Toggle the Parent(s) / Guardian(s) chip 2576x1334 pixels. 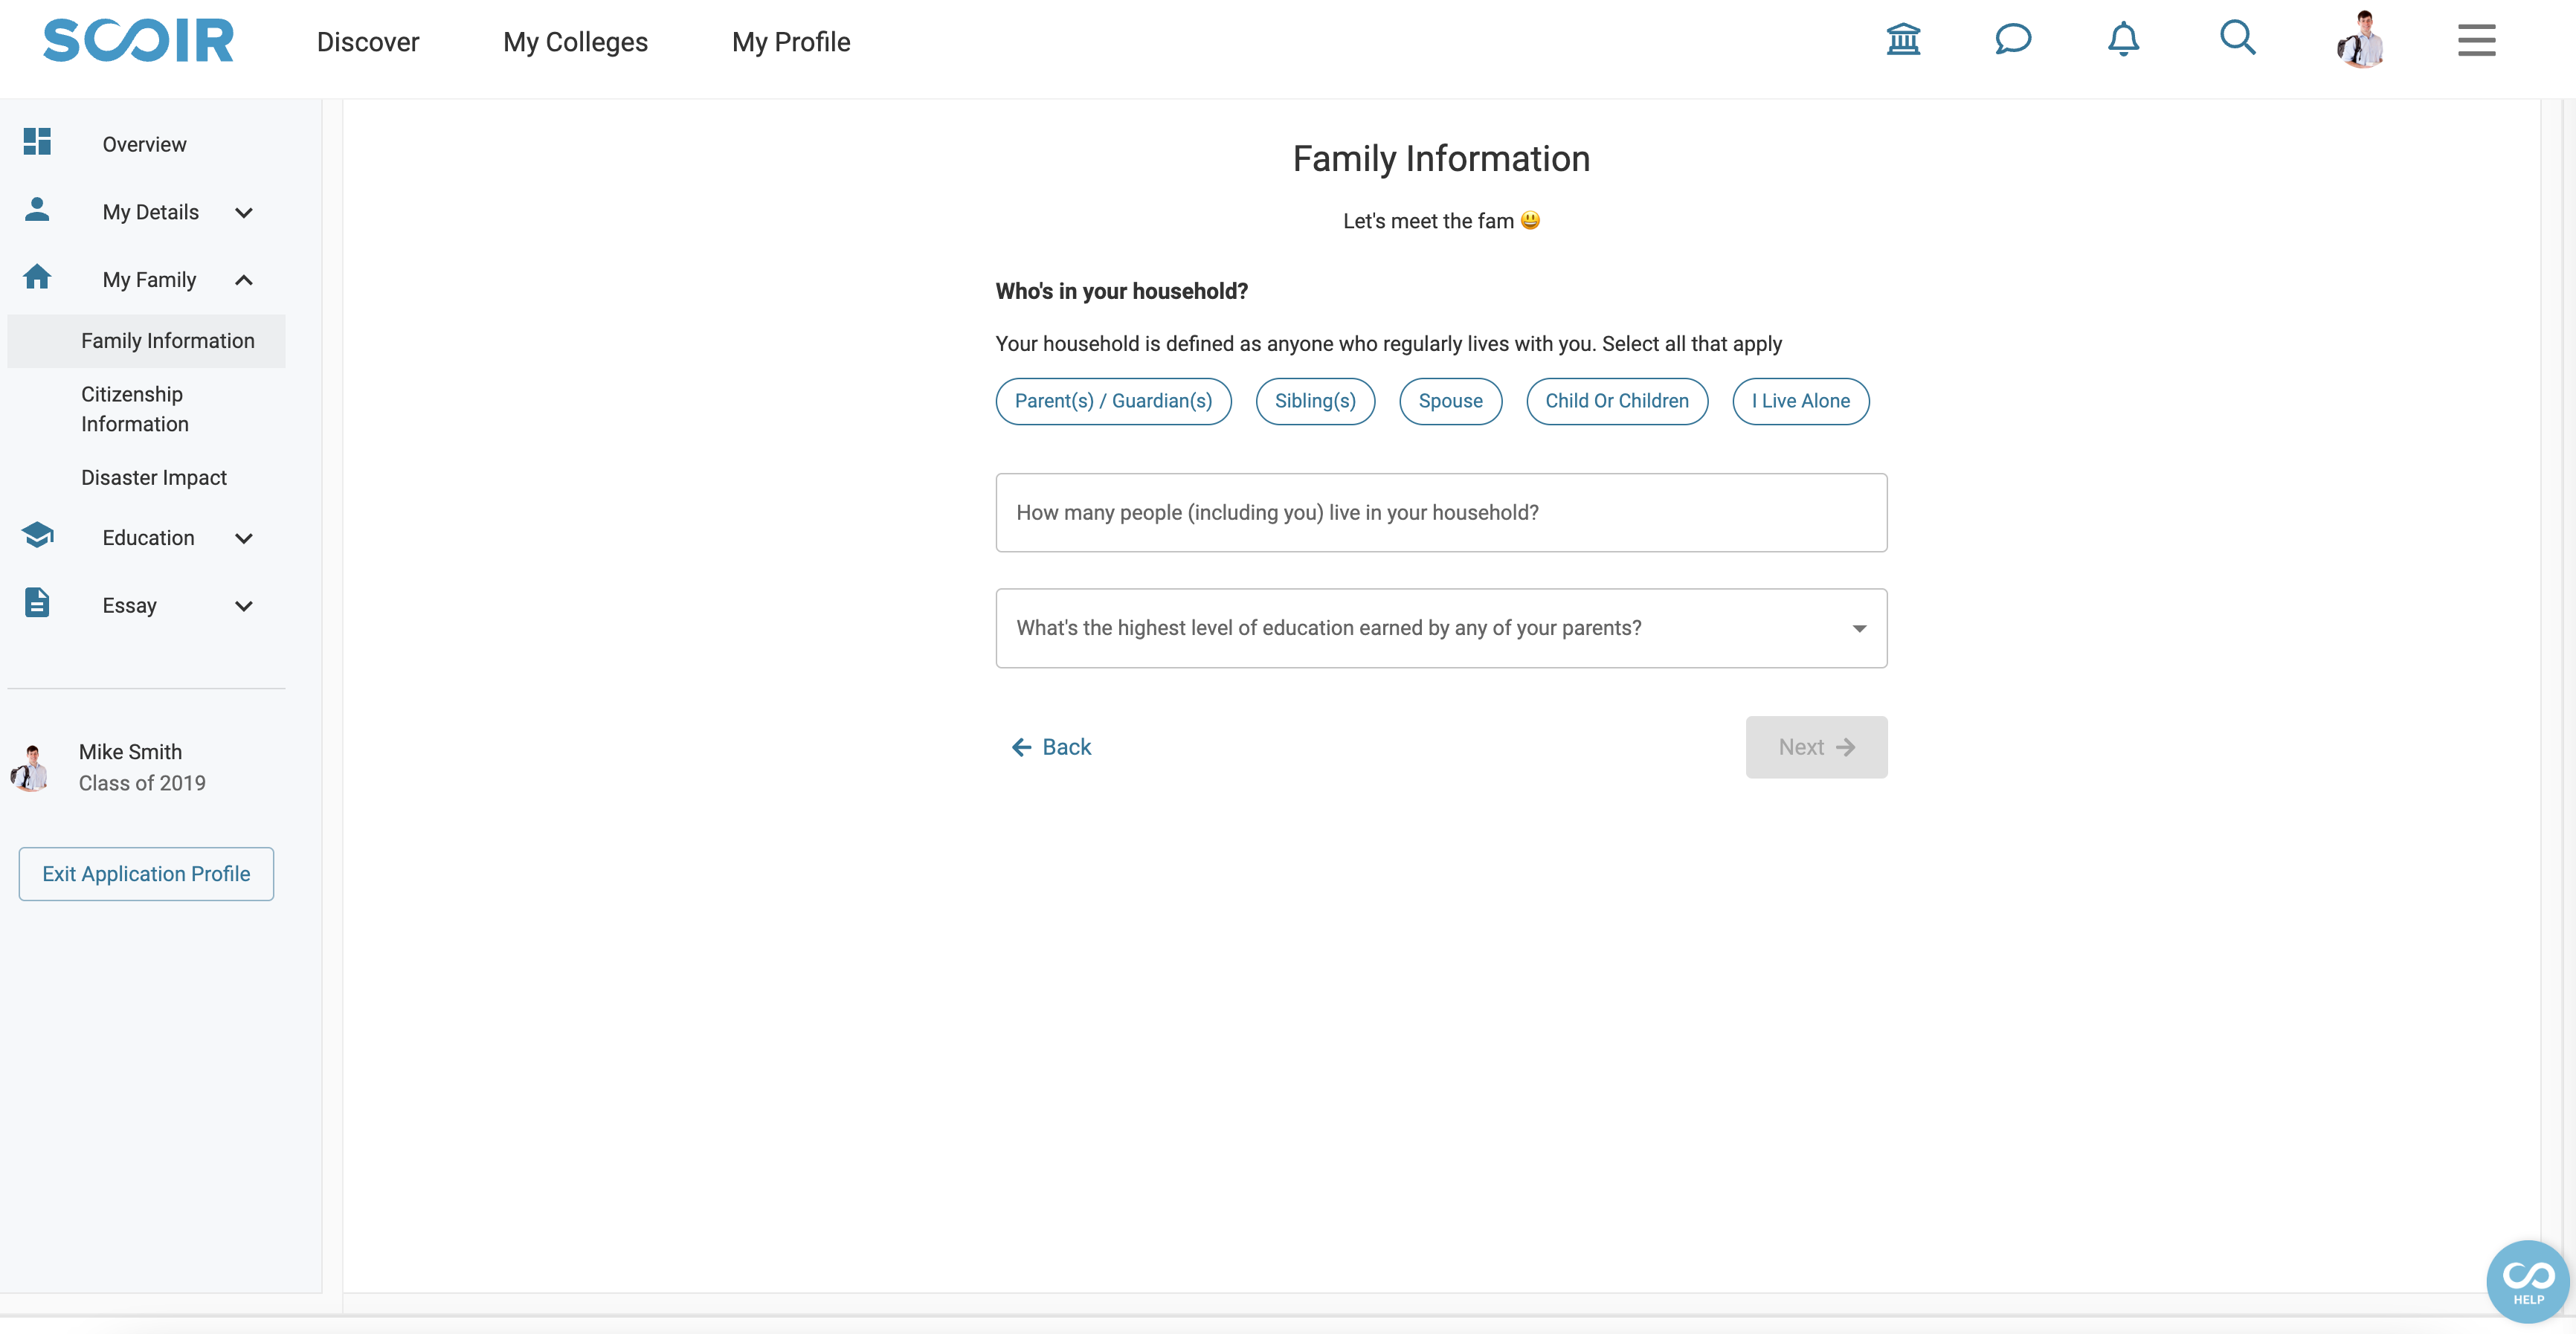(1113, 401)
